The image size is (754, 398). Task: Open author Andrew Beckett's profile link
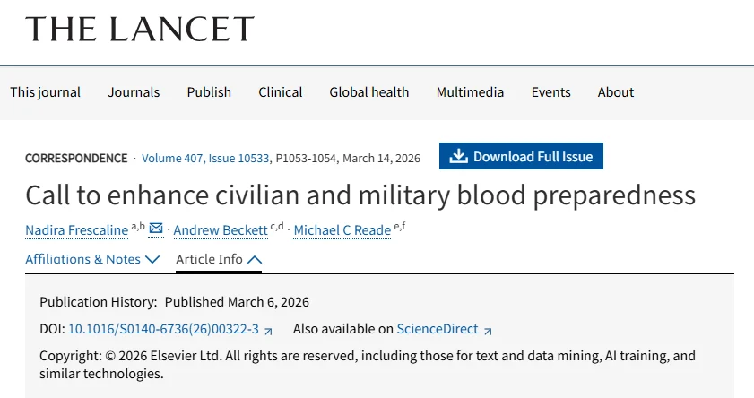coord(221,230)
